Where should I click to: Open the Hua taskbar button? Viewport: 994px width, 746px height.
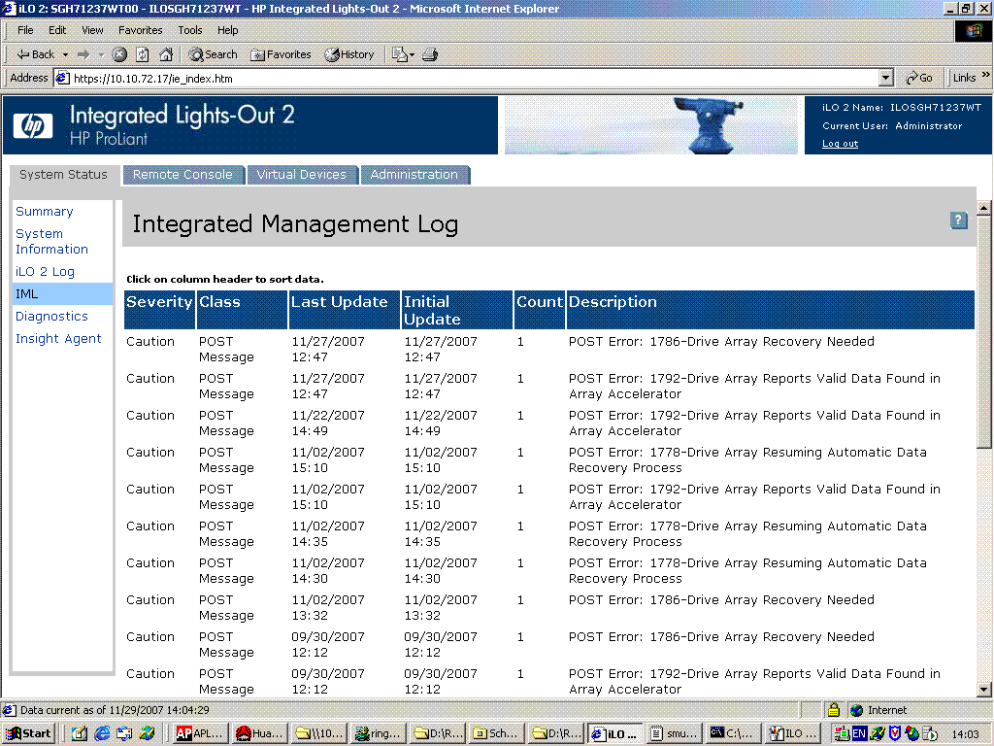tap(259, 733)
